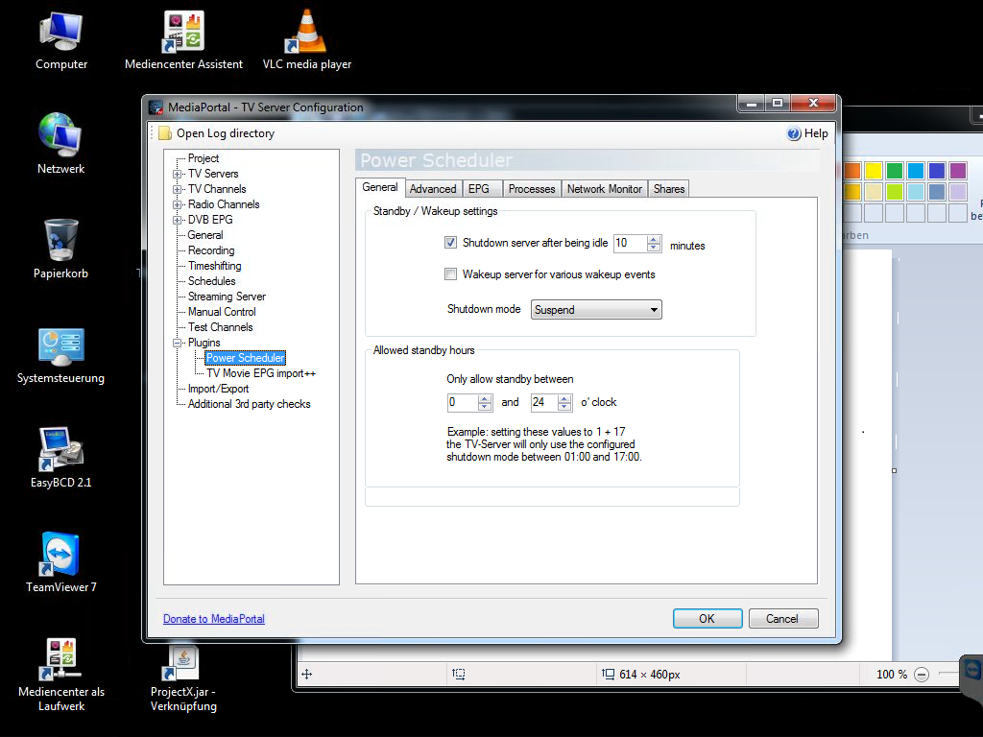This screenshot has height=737, width=983.
Task: Open the Shutdown mode dropdown
Action: pos(596,310)
